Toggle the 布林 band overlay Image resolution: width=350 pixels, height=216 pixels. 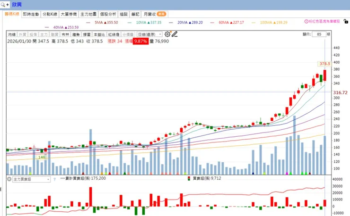coord(65,34)
